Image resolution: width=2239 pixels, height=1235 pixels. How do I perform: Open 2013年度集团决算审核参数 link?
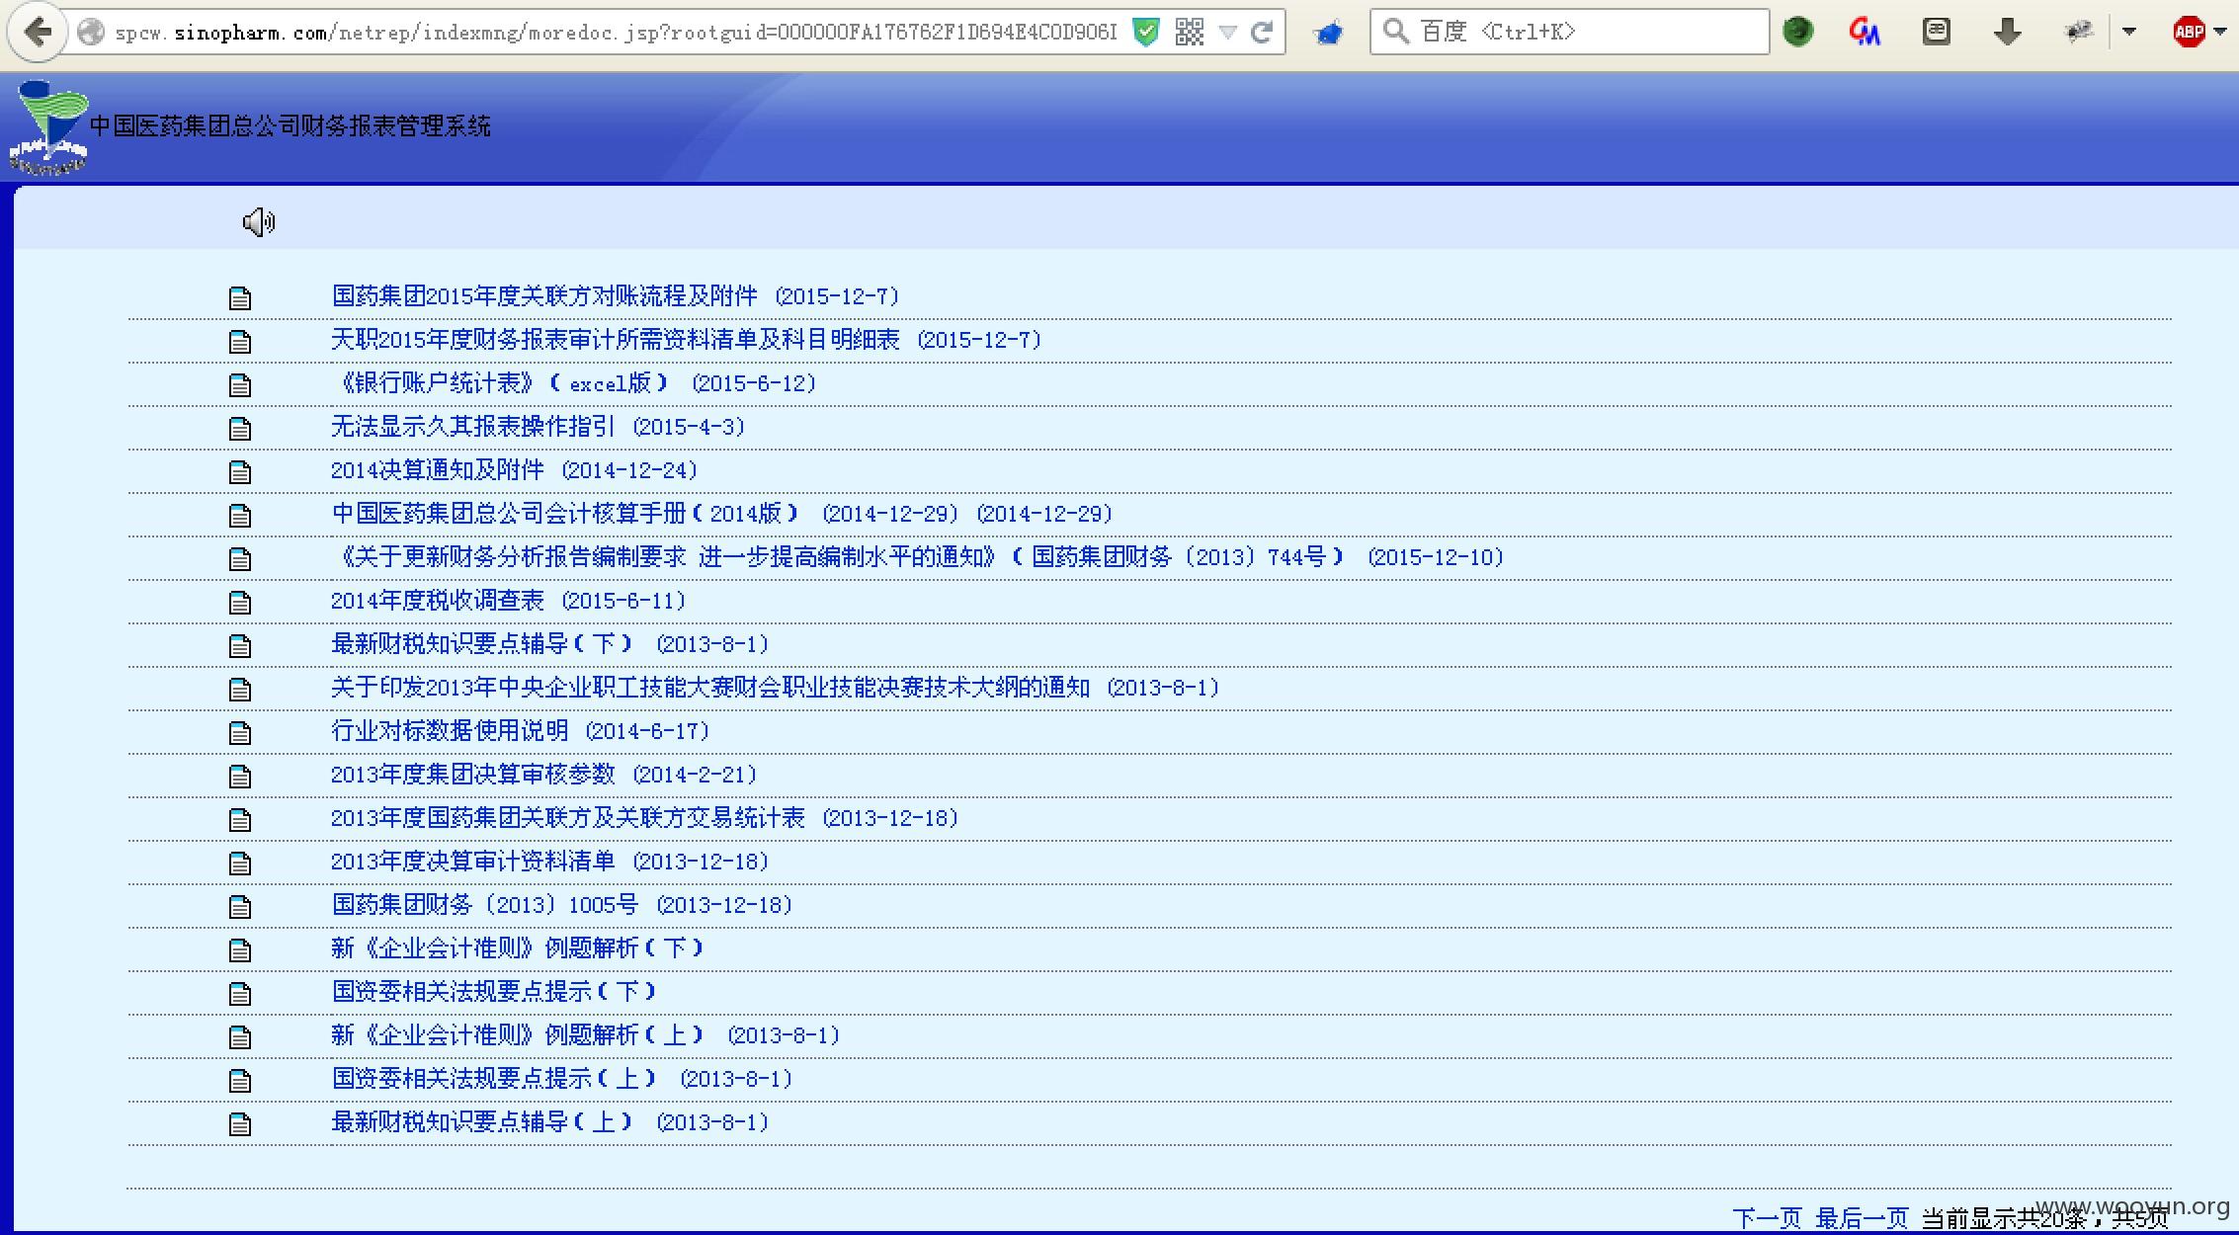(544, 774)
